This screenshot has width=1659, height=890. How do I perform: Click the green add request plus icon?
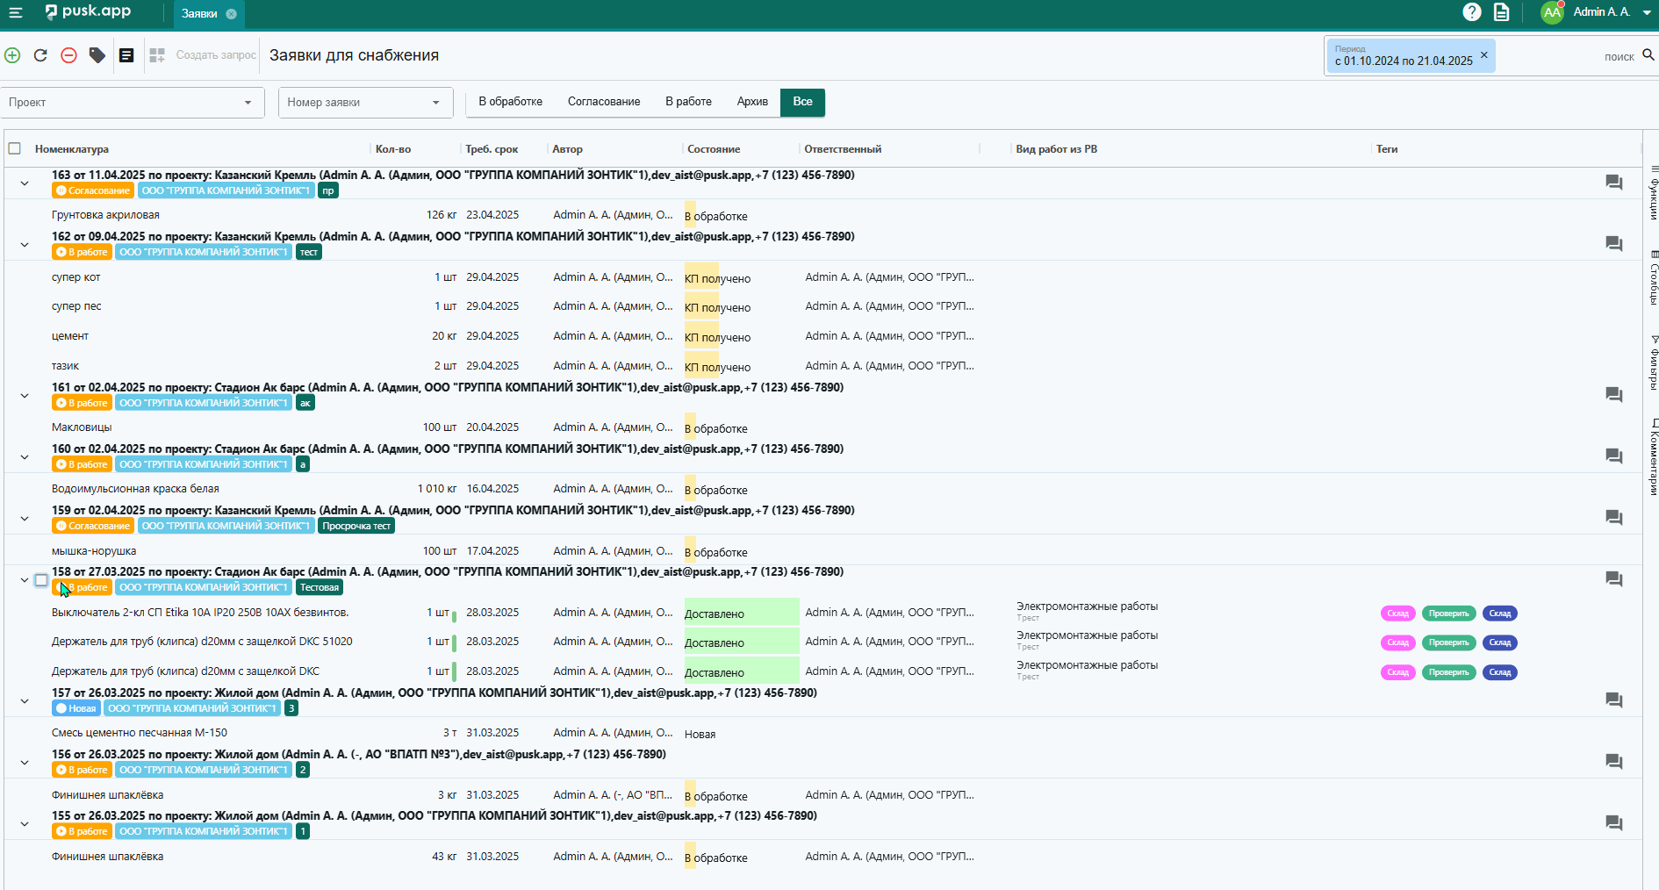(12, 55)
